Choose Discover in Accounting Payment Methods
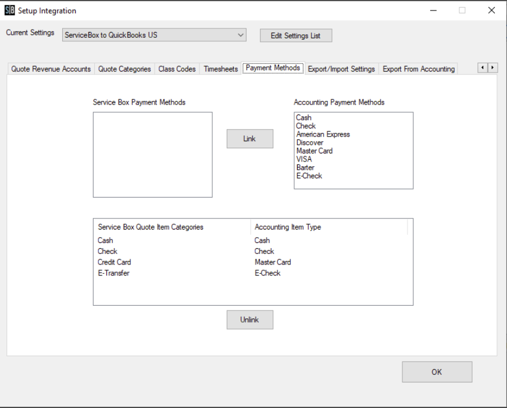 (x=309, y=142)
